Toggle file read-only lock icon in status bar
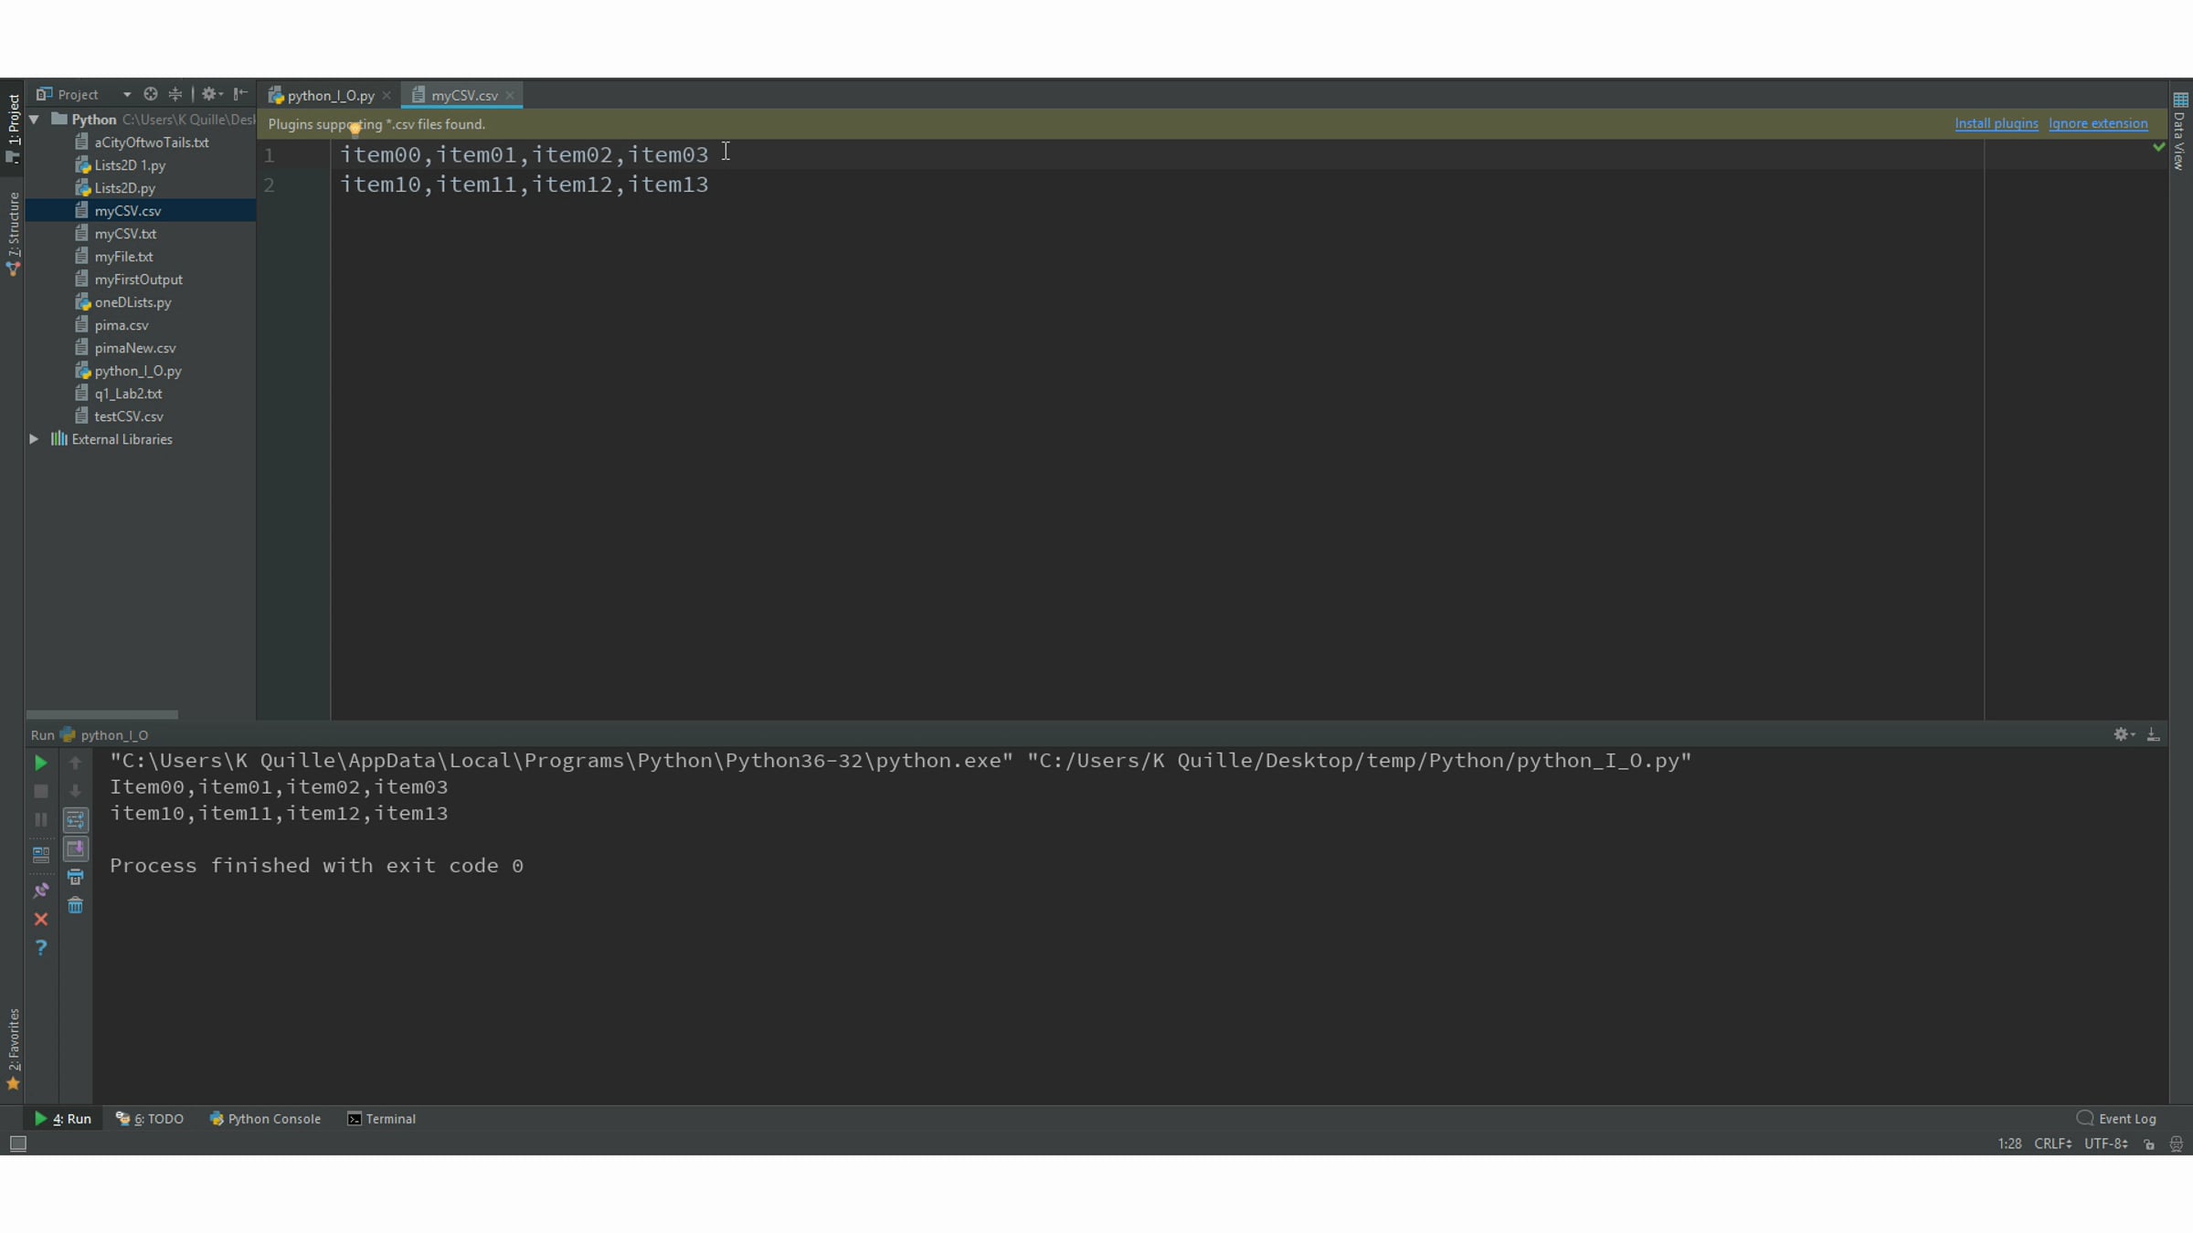The image size is (2193, 1233). [x=2149, y=1144]
